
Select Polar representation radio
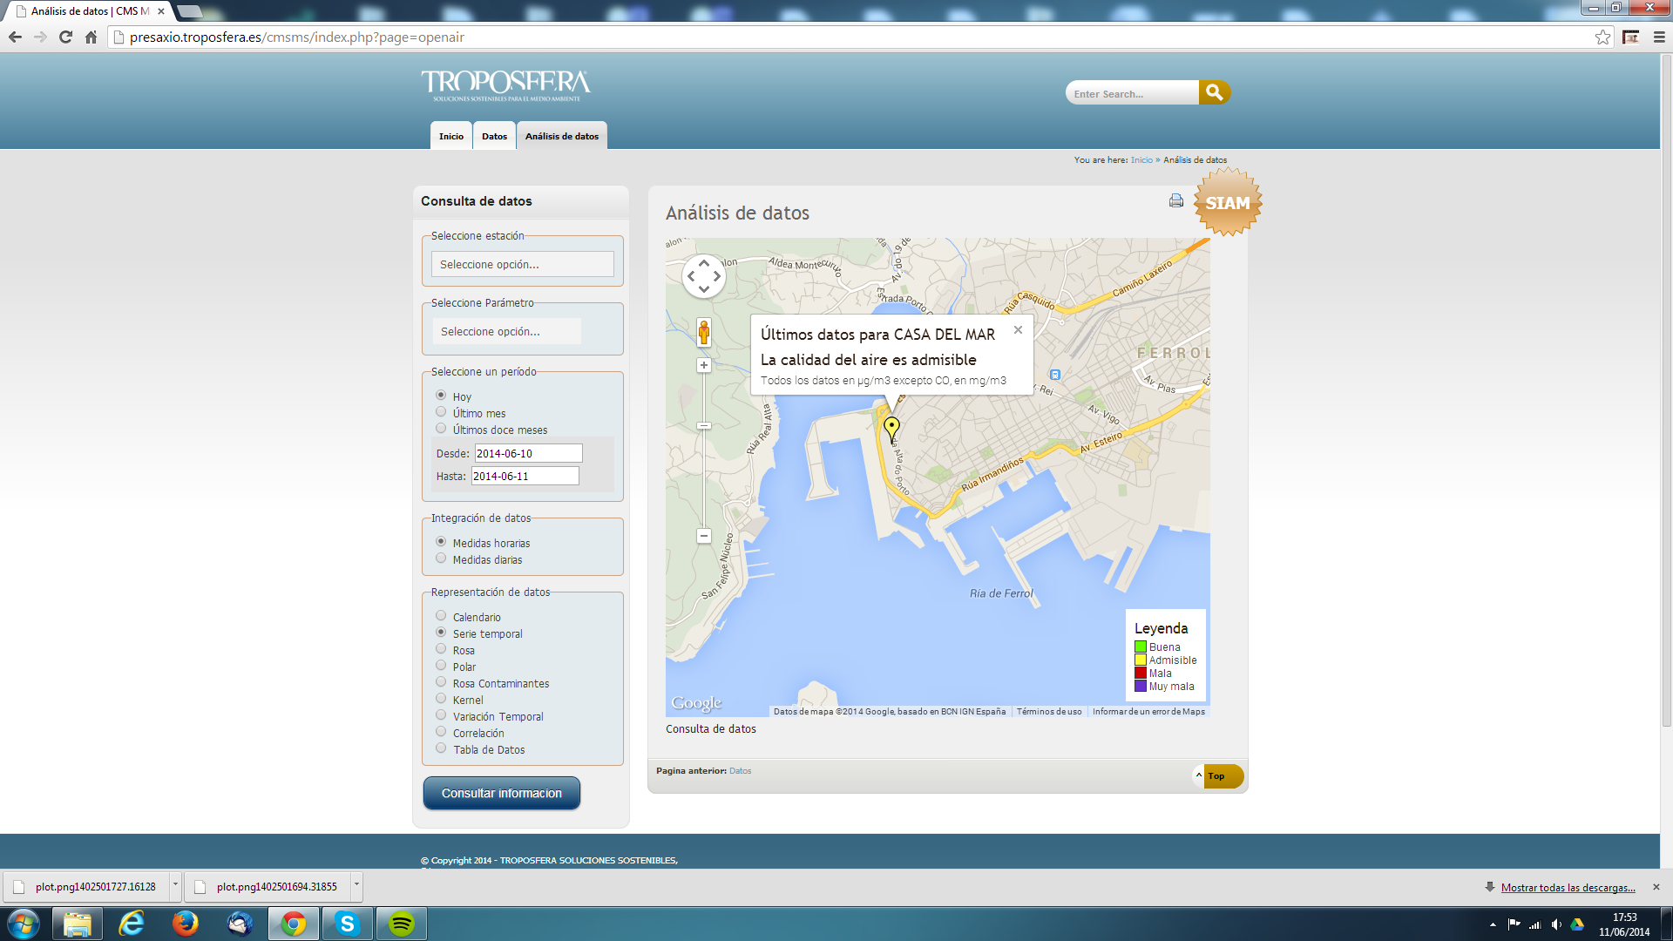(441, 666)
